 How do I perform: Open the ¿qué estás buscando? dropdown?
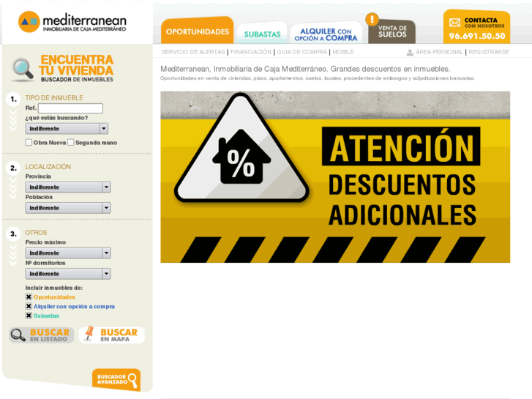point(67,129)
